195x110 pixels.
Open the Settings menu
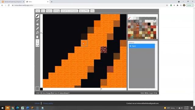[x=56, y=11]
